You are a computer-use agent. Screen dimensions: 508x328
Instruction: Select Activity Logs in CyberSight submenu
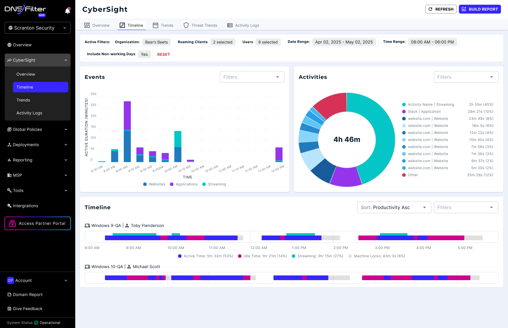pyautogui.click(x=29, y=113)
